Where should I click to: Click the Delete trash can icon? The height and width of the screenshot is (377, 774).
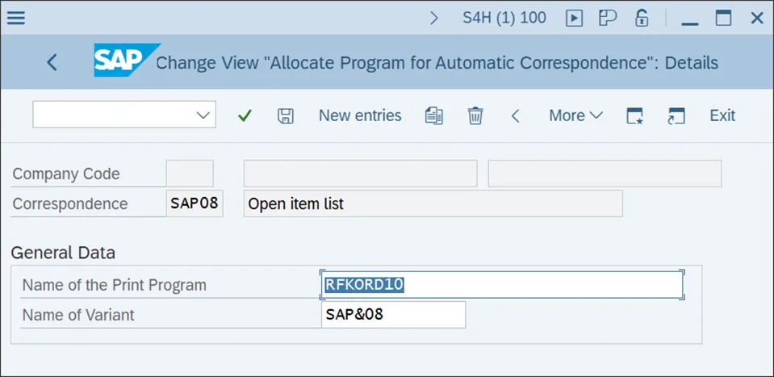475,115
